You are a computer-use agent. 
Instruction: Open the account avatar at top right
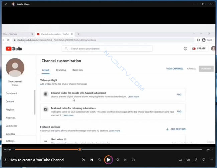point(213,48)
